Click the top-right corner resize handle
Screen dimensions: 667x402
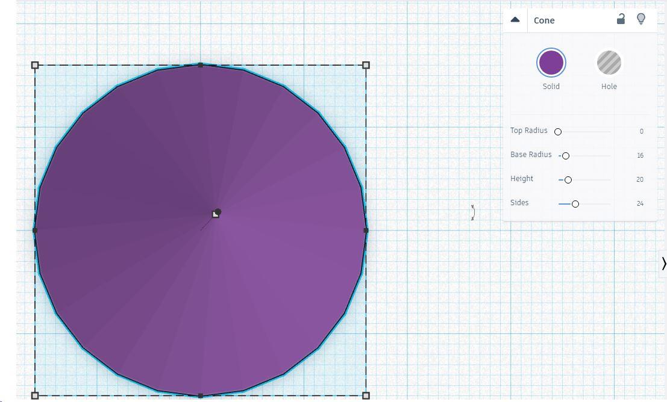366,65
